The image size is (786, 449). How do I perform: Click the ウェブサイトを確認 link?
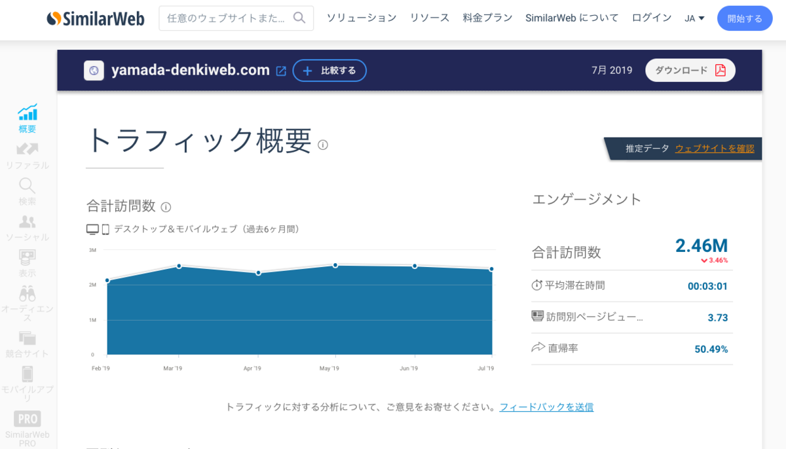click(x=715, y=149)
